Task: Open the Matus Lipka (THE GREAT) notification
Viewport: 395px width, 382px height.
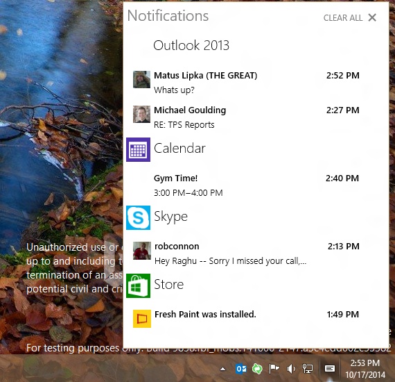Action: click(246, 83)
